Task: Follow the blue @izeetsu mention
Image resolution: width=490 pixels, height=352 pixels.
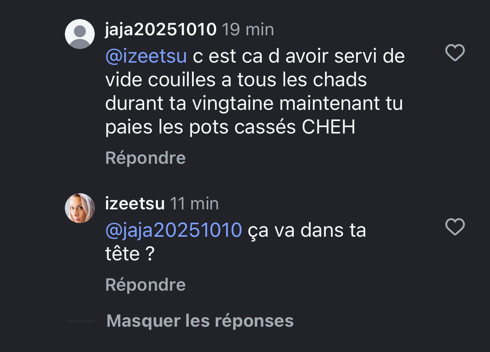Action: 146,56
